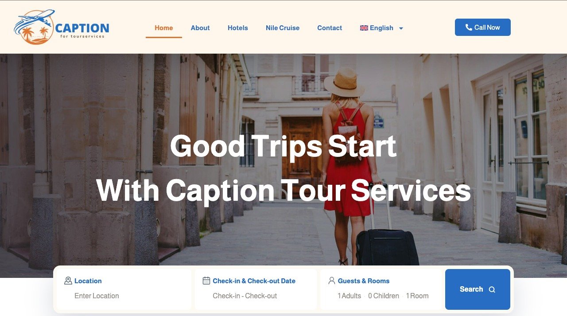Click the magnifier icon in Search button

(x=492, y=289)
